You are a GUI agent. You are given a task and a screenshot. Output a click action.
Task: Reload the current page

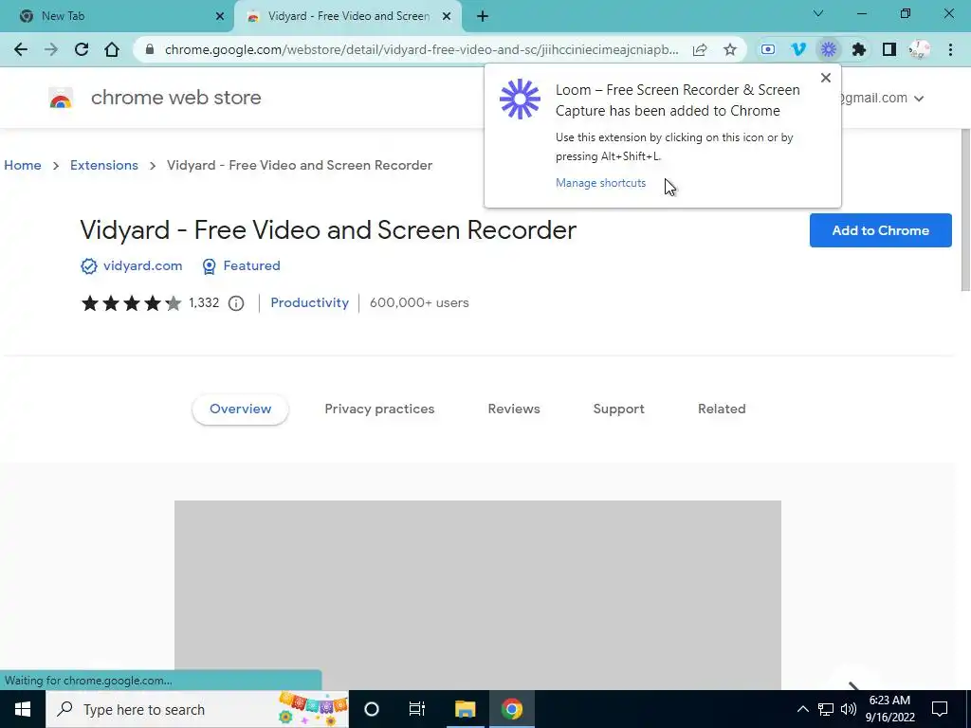pyautogui.click(x=82, y=49)
